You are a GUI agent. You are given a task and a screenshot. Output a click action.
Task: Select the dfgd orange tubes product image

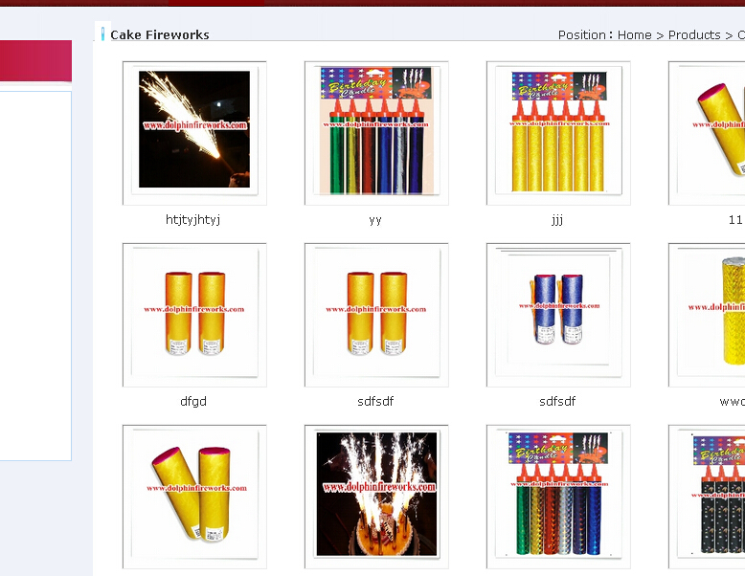194,315
